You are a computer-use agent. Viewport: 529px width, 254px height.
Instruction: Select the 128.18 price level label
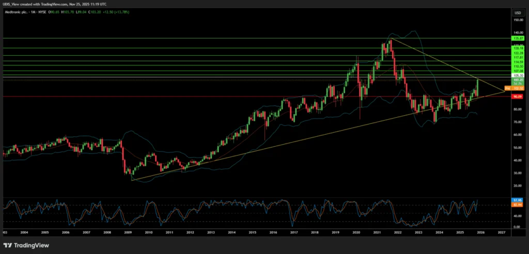click(x=518, y=48)
